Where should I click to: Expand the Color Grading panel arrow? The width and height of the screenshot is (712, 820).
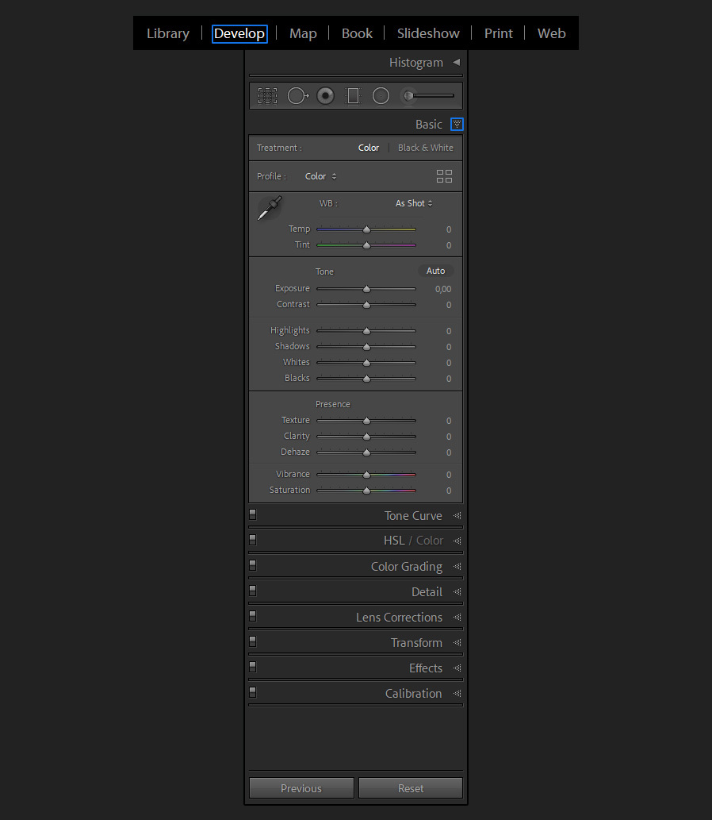click(457, 566)
